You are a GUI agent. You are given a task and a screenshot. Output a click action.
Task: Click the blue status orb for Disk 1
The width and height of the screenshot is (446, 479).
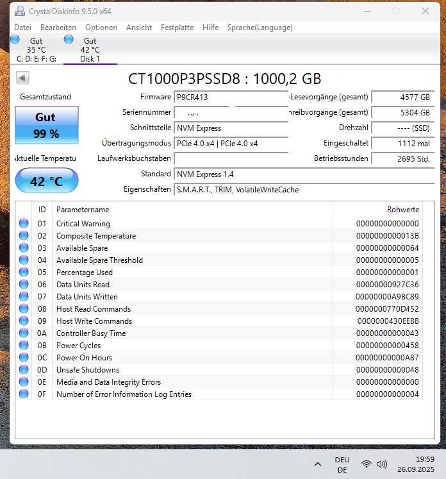(69, 39)
